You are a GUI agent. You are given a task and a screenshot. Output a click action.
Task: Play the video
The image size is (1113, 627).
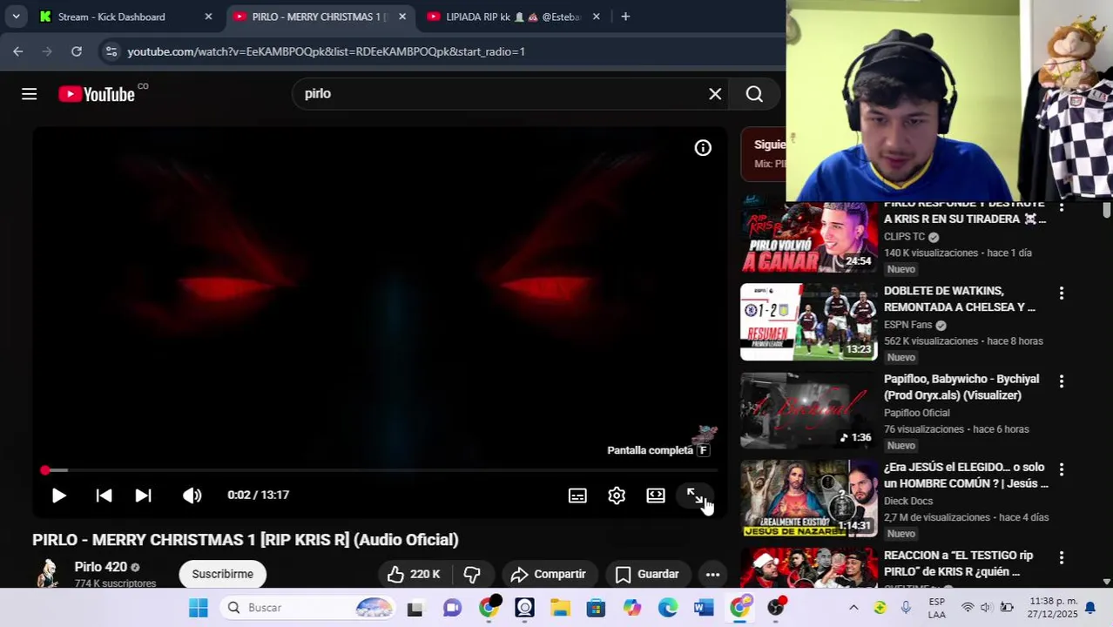point(58,496)
